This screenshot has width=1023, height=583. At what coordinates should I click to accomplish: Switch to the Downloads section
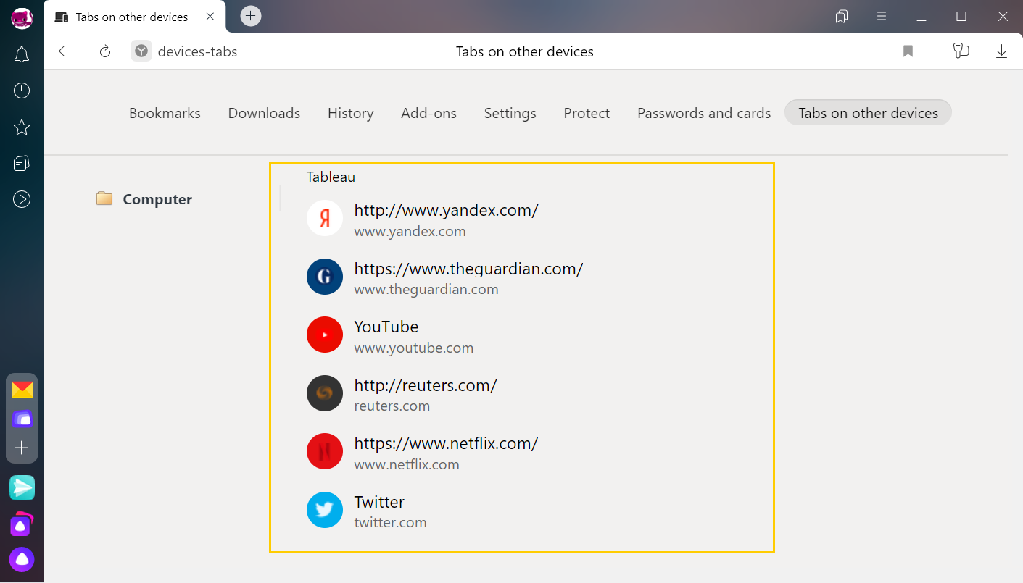(x=264, y=113)
